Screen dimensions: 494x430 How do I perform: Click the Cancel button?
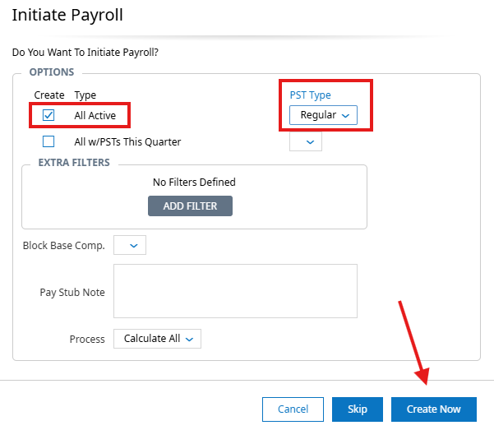tap(293, 409)
